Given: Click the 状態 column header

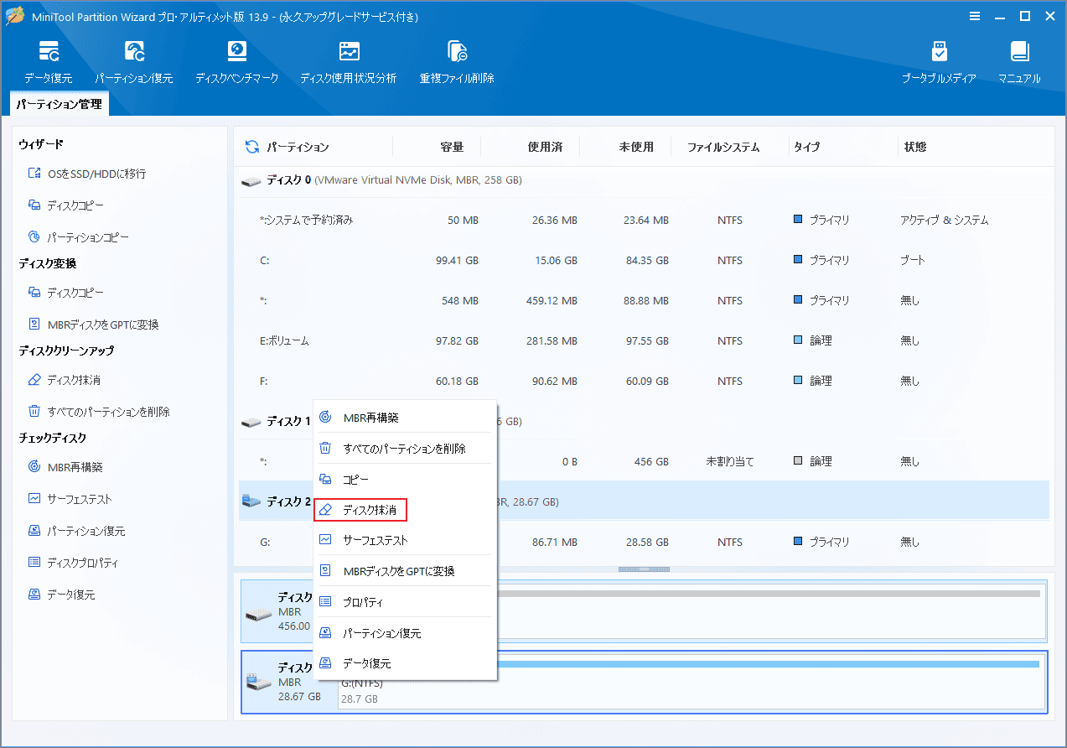Looking at the screenshot, I should (x=915, y=147).
